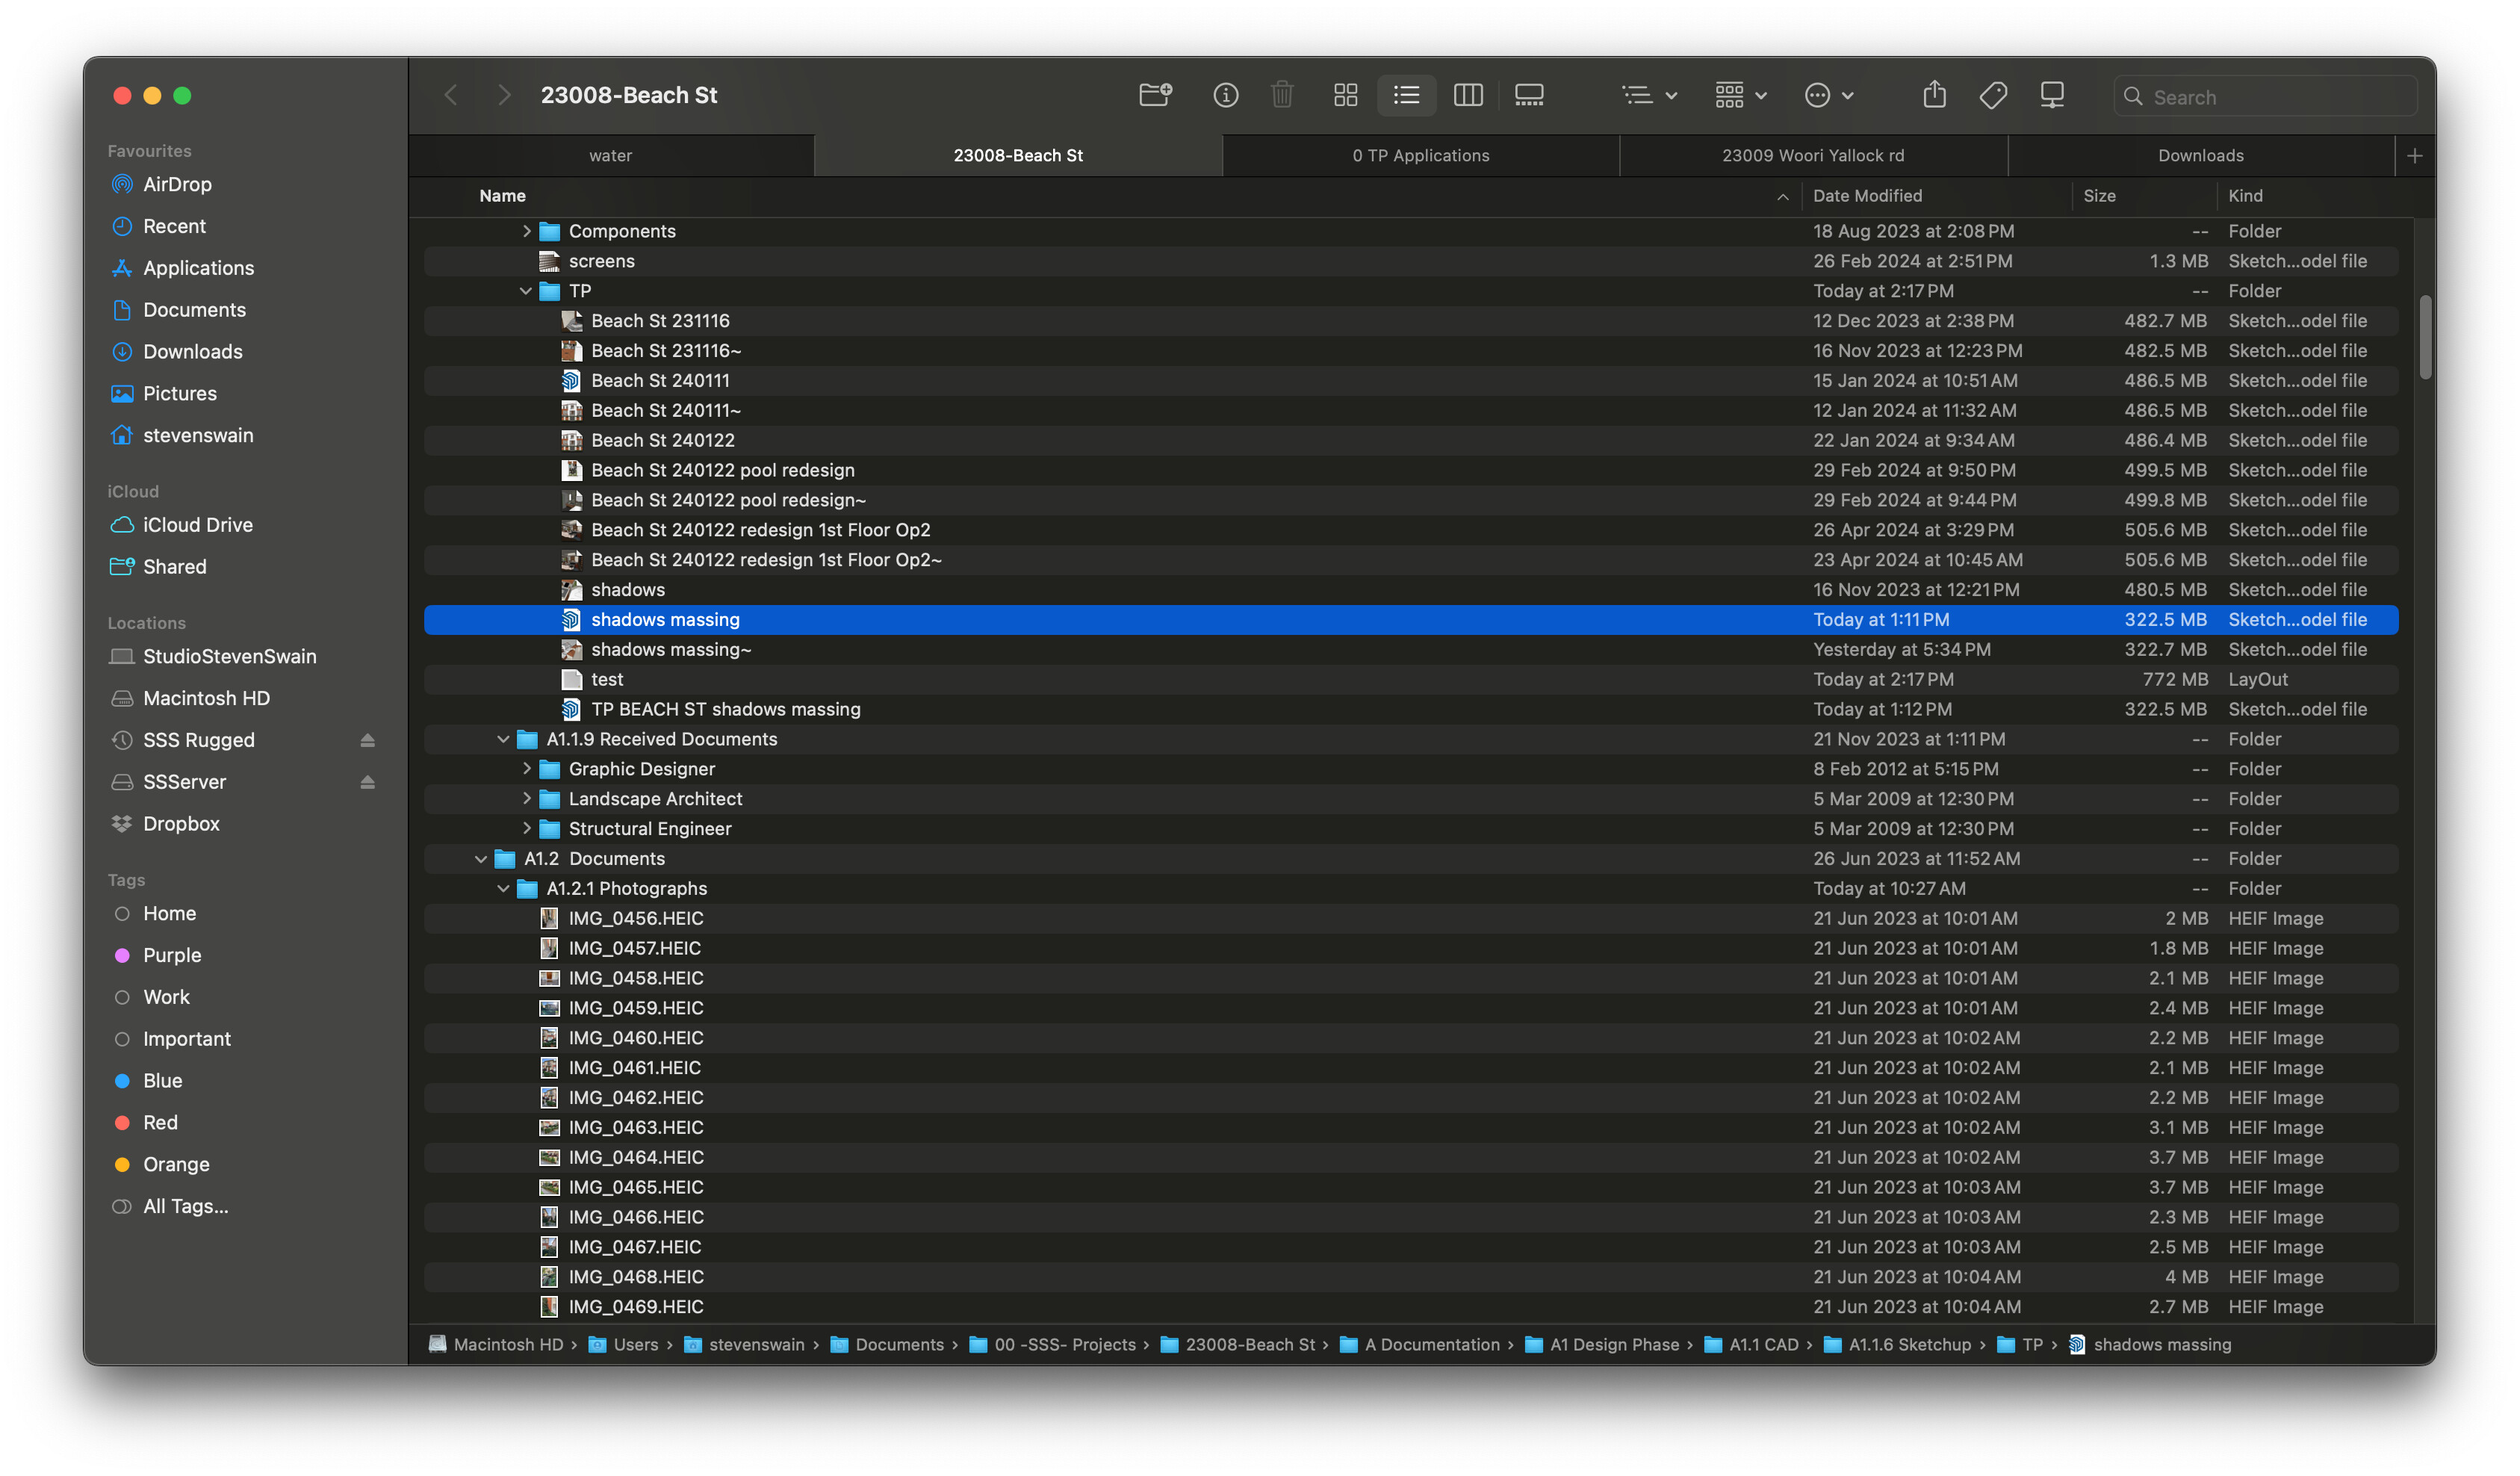Switch to gallery view
This screenshot has width=2520, height=1476.
point(1528,95)
